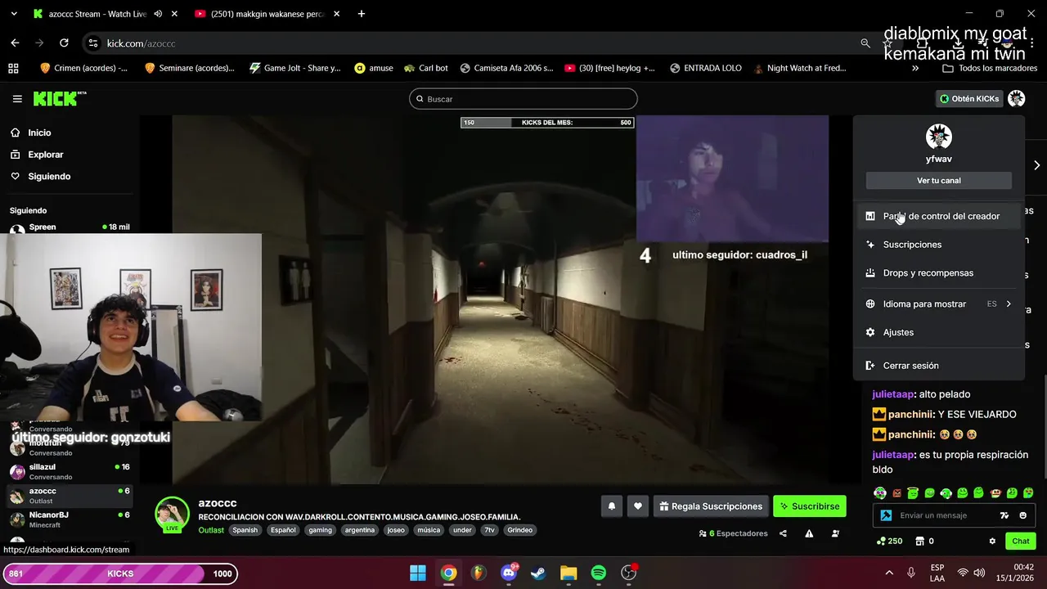This screenshot has width=1047, height=589.
Task: Open browser zoom magnifier icon
Action: (865, 43)
